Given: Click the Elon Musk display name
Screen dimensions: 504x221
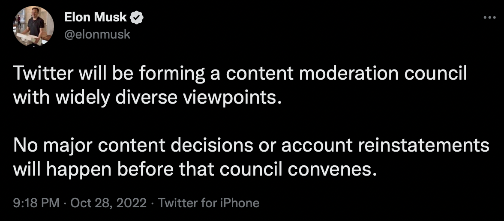Looking at the screenshot, I should click(x=96, y=18).
